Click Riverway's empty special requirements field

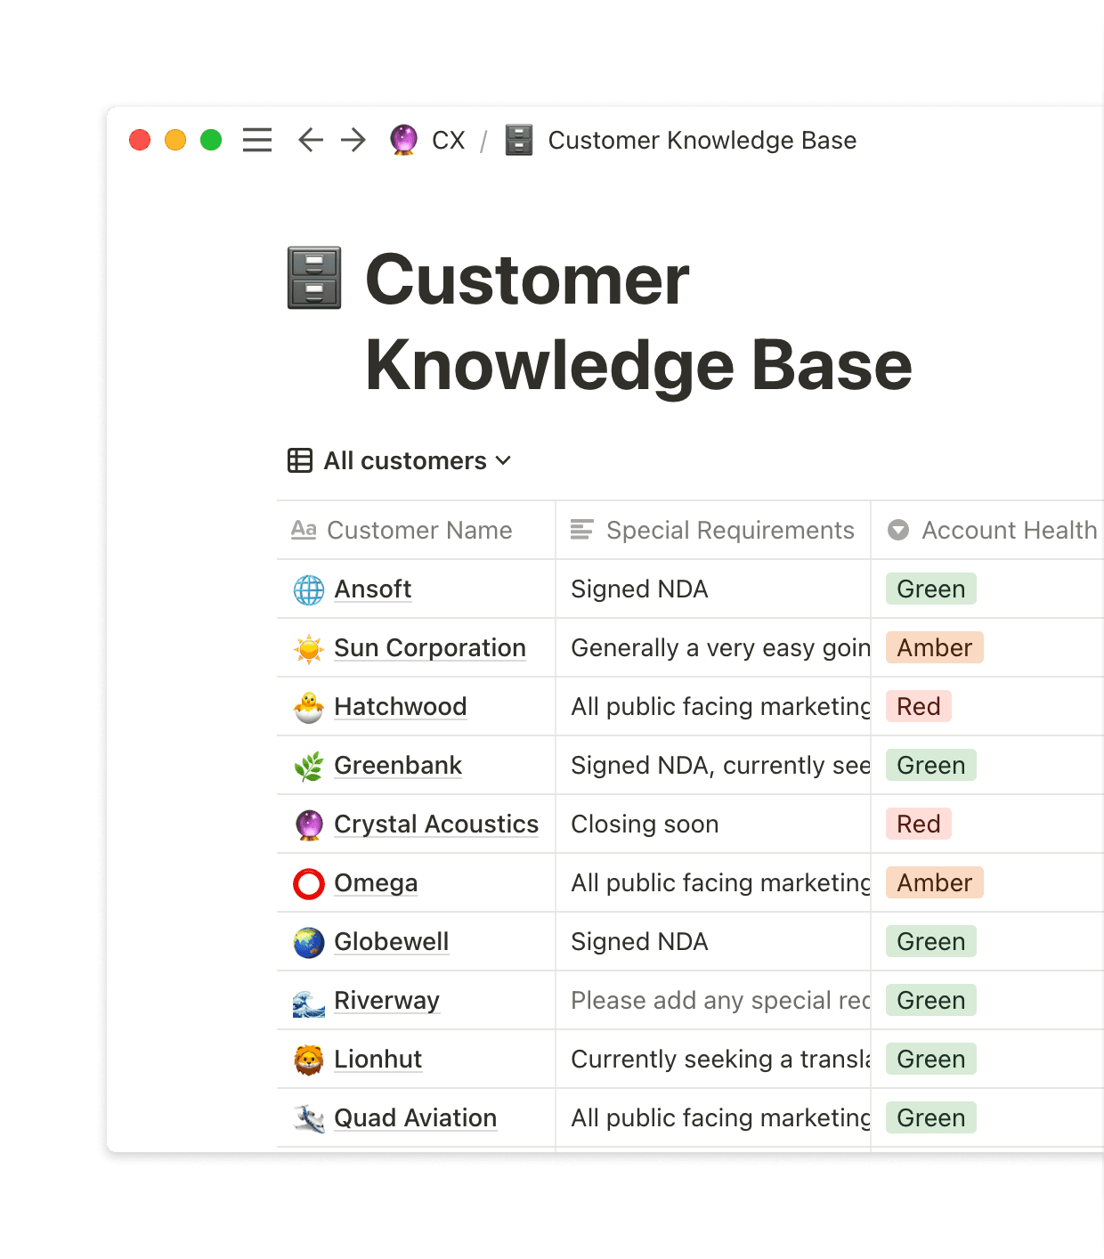coord(712,1000)
